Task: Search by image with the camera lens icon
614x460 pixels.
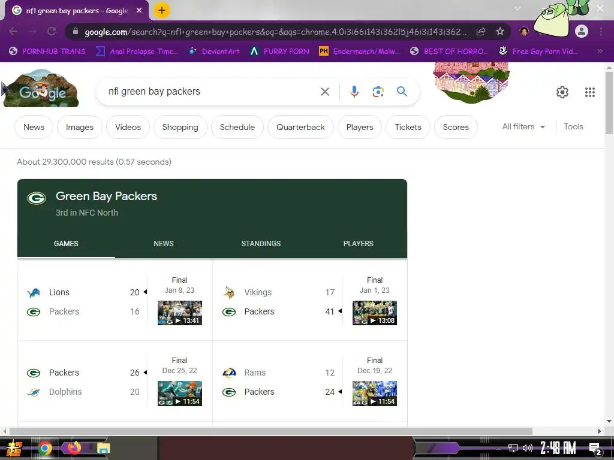Action: coord(378,92)
